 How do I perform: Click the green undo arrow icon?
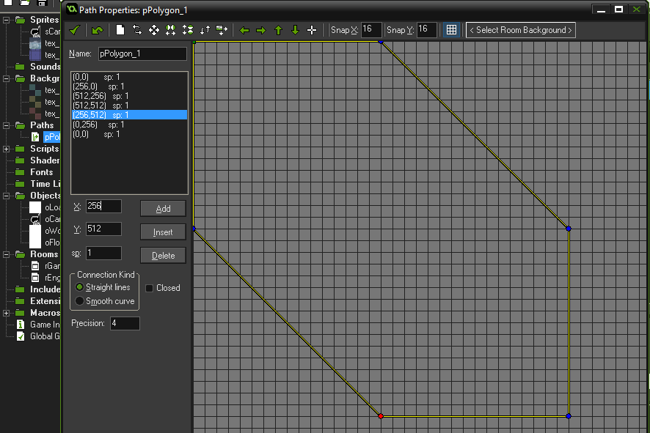97,30
